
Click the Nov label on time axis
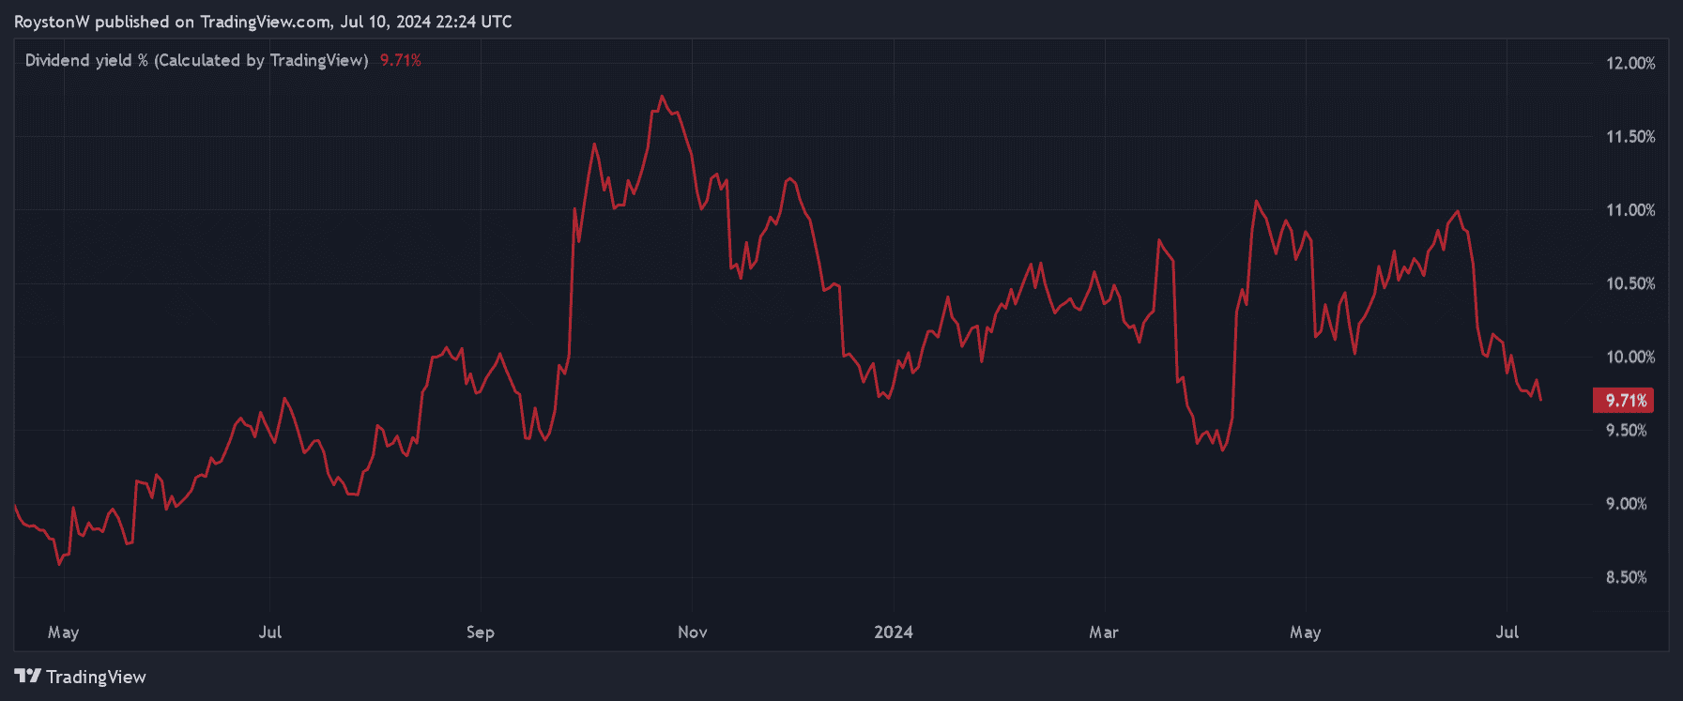tap(692, 632)
